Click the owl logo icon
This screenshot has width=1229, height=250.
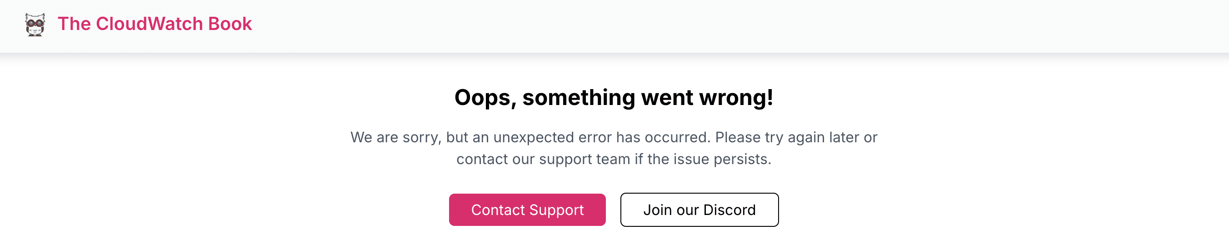(x=35, y=25)
